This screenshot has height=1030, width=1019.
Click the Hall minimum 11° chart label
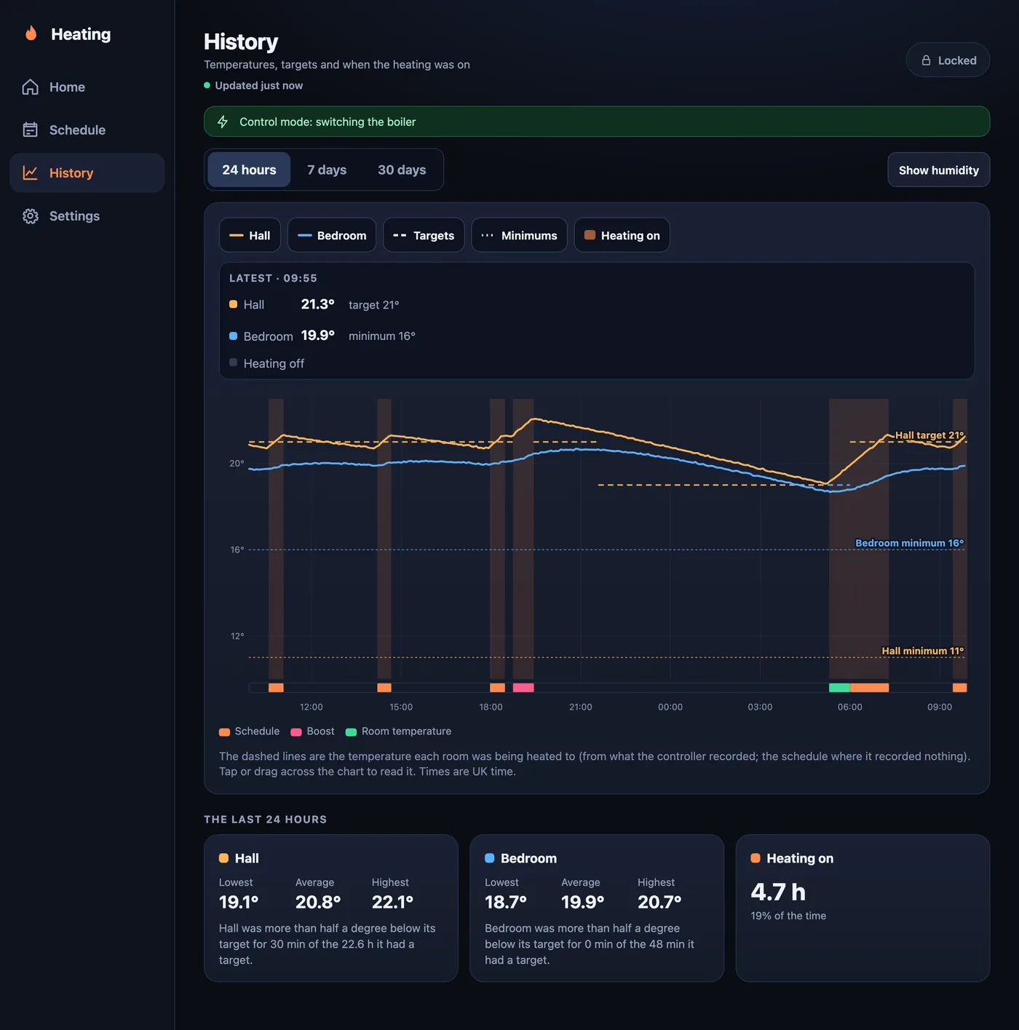click(x=923, y=651)
